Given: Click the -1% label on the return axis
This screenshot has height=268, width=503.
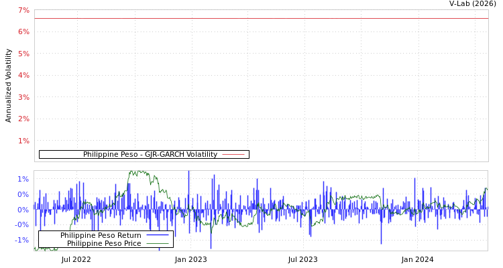Looking at the screenshot, I should coord(22,240).
